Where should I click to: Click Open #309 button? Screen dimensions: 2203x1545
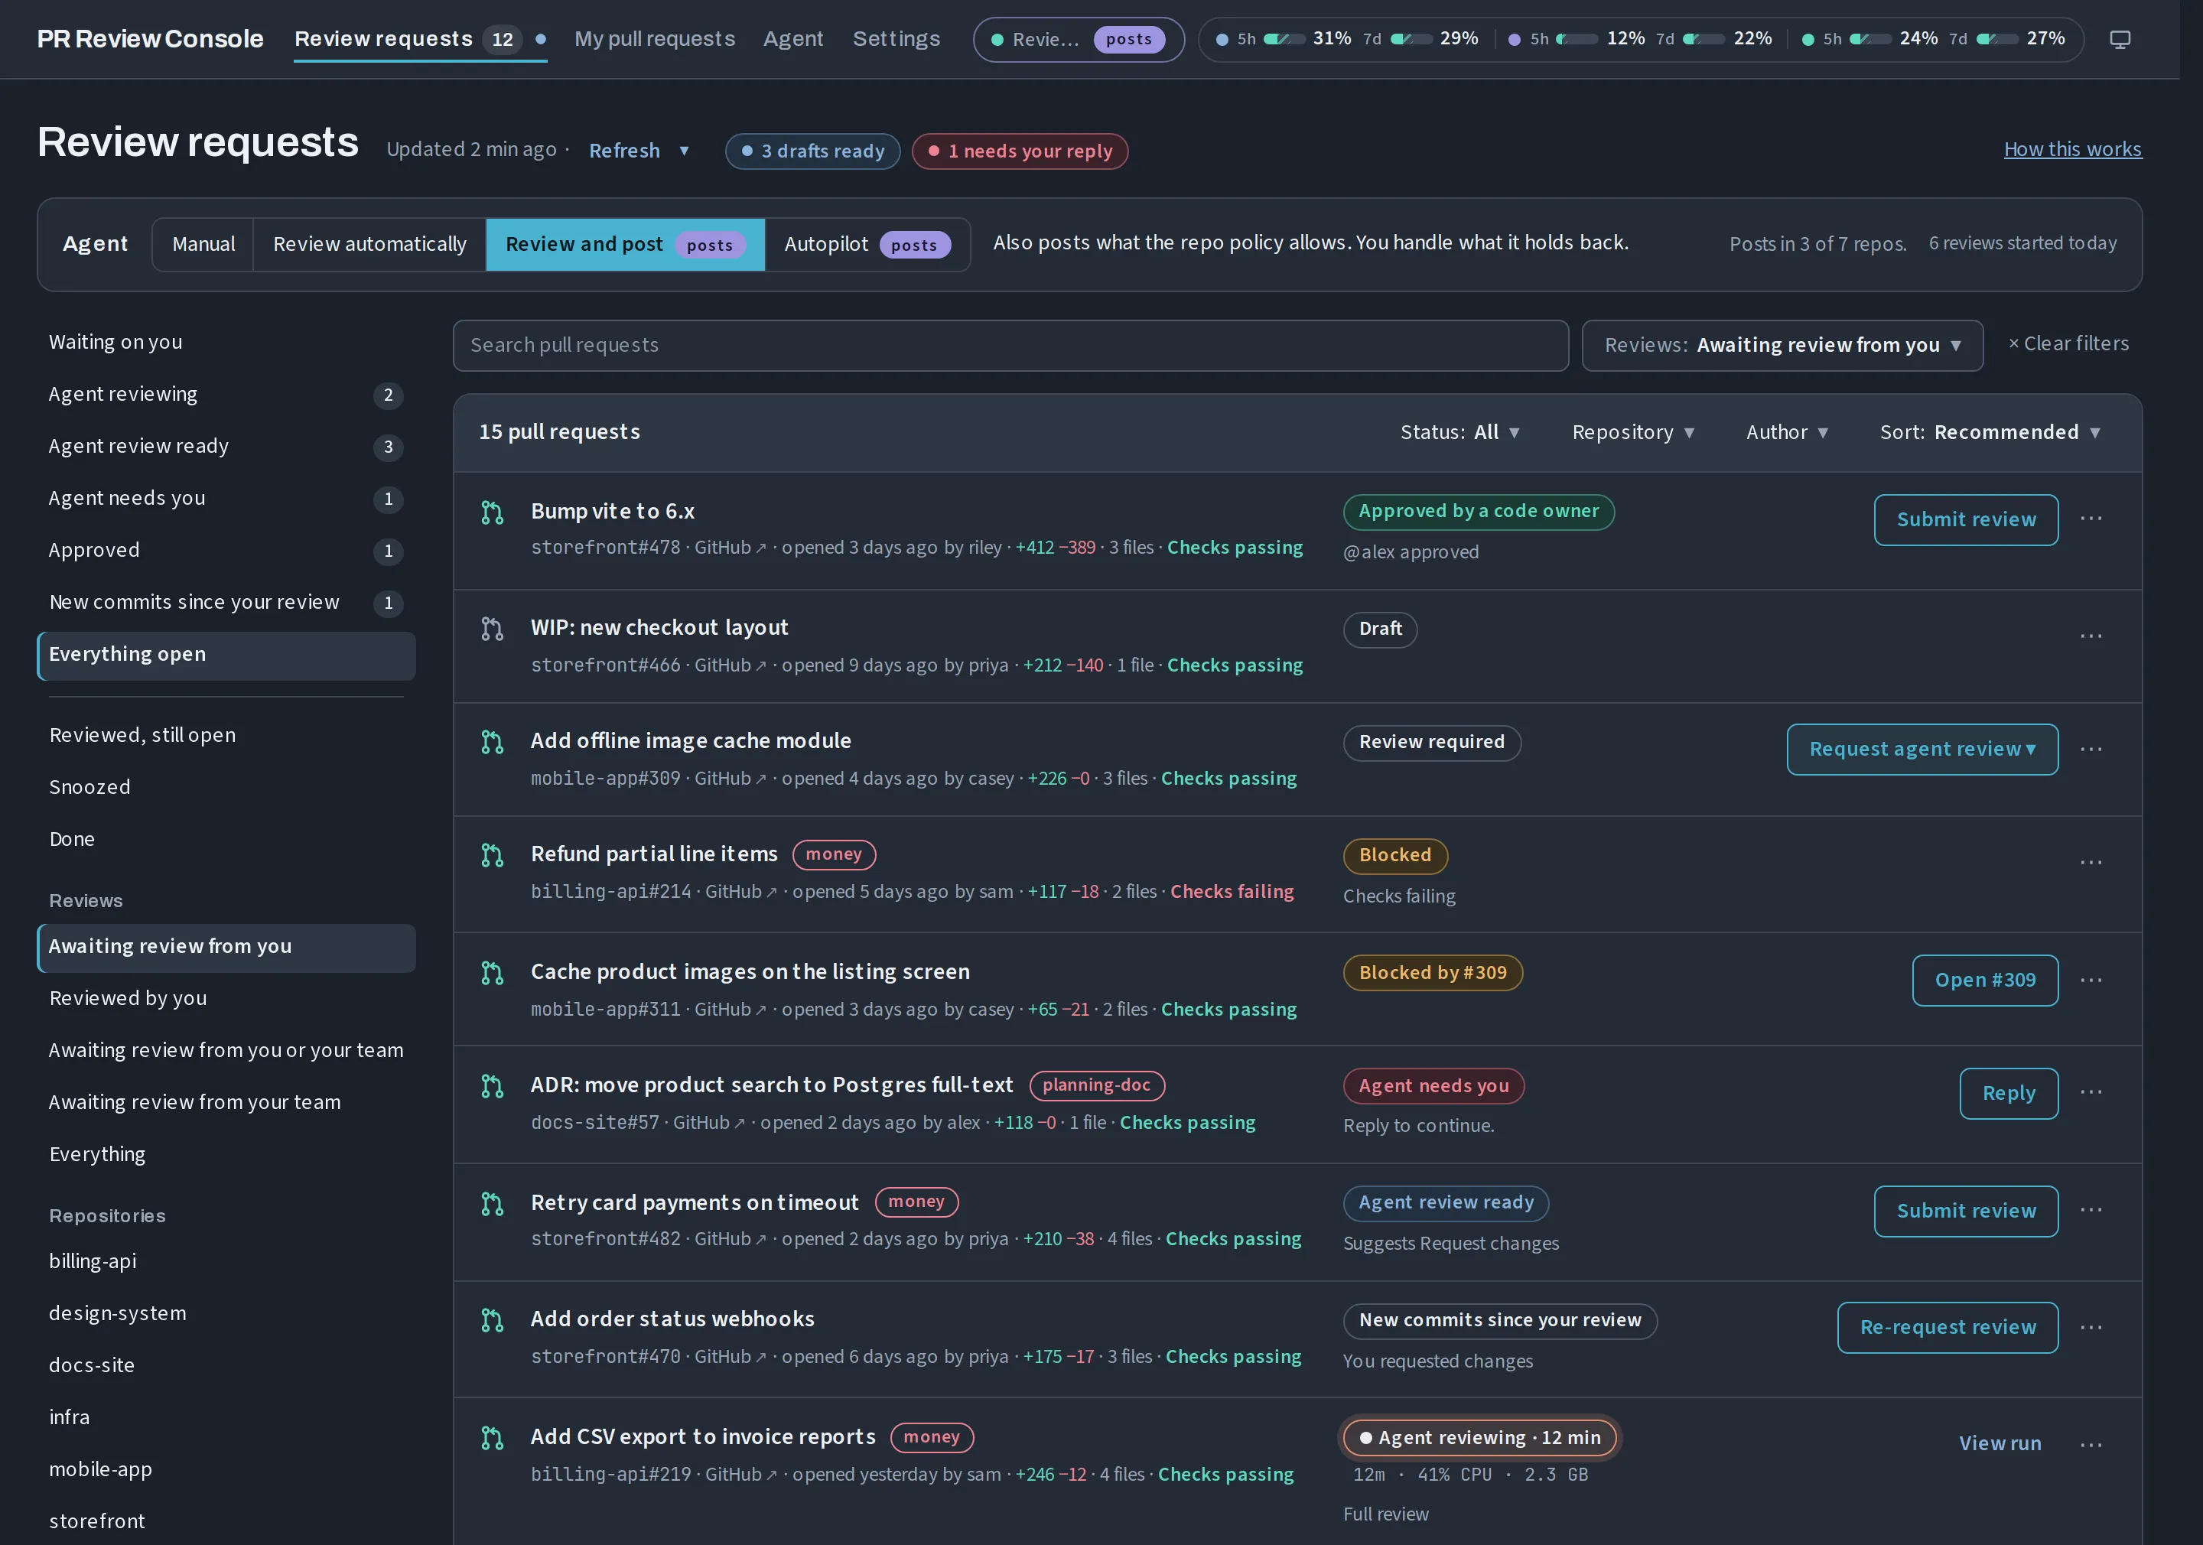point(1985,981)
